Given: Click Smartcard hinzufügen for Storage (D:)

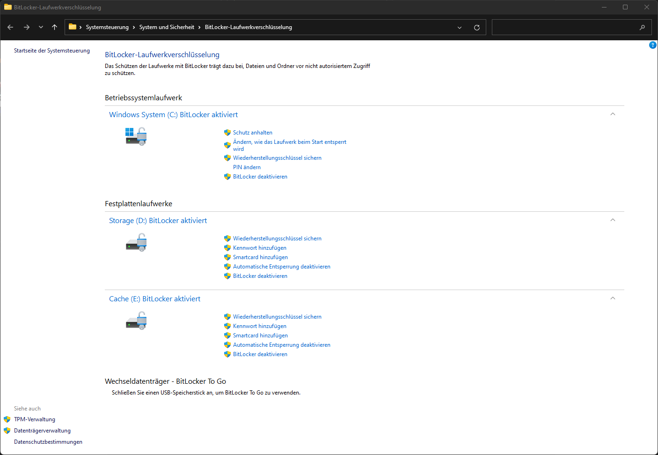Looking at the screenshot, I should pyautogui.click(x=261, y=257).
